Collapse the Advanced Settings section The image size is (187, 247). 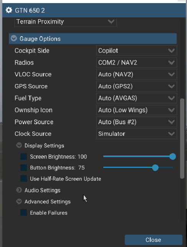(x=19, y=201)
